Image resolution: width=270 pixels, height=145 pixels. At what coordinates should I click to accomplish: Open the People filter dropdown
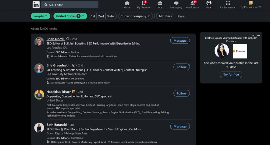(x=40, y=16)
